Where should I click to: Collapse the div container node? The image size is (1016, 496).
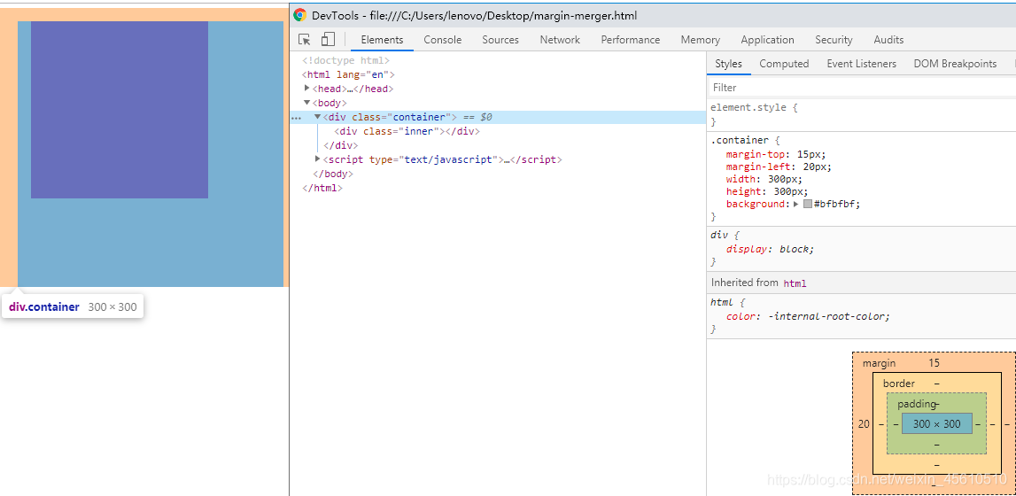pos(317,117)
